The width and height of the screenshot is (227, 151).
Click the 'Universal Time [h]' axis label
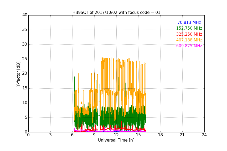click(116, 140)
